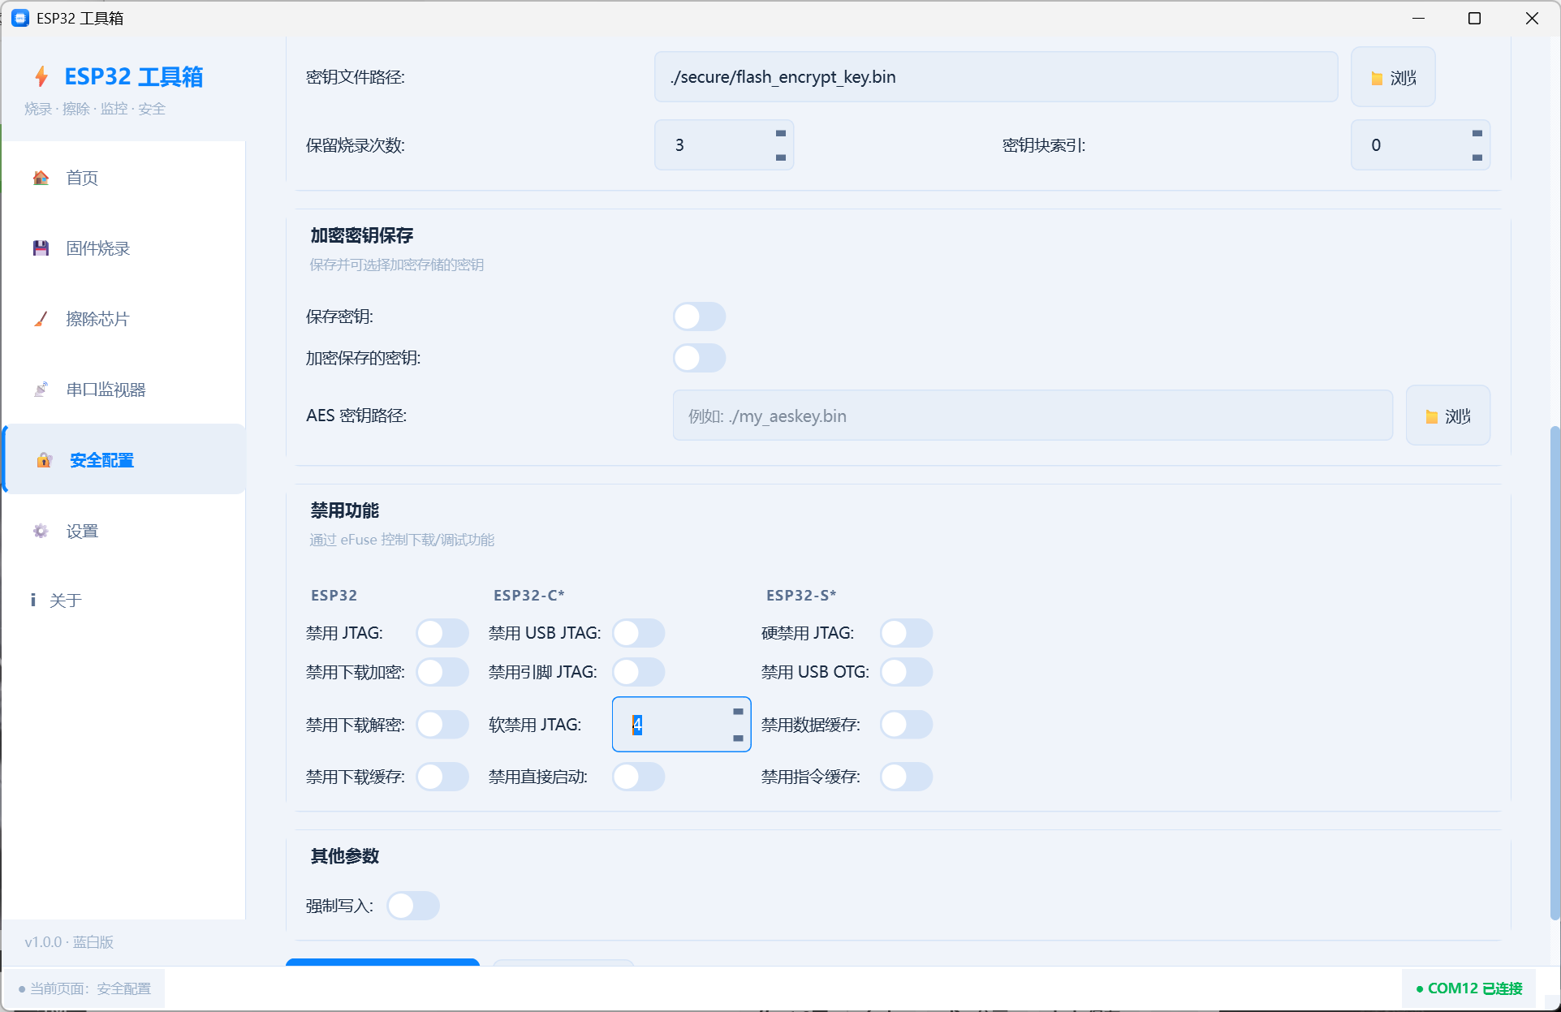Screen dimensions: 1561x1012
Task: Enable 禁用下载缓存 switch
Action: click(x=442, y=777)
